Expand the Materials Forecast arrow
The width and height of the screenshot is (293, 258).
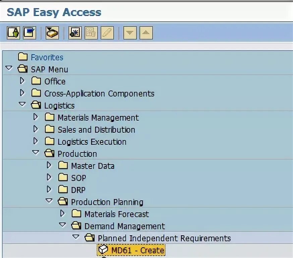(x=62, y=213)
